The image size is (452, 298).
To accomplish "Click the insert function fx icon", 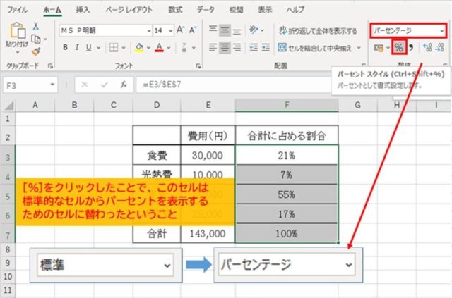I will pos(124,85).
